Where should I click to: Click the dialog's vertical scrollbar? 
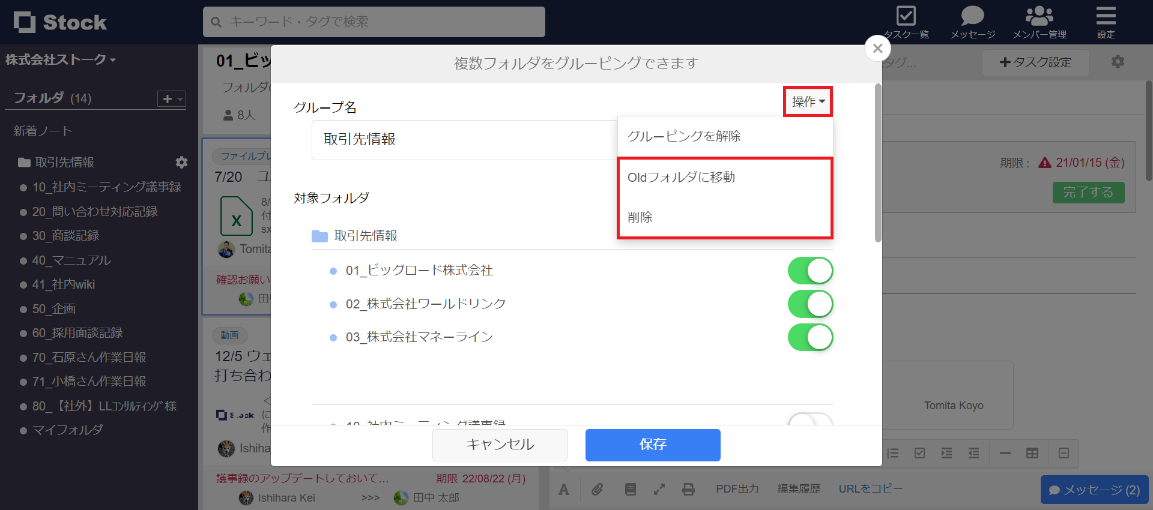click(878, 163)
